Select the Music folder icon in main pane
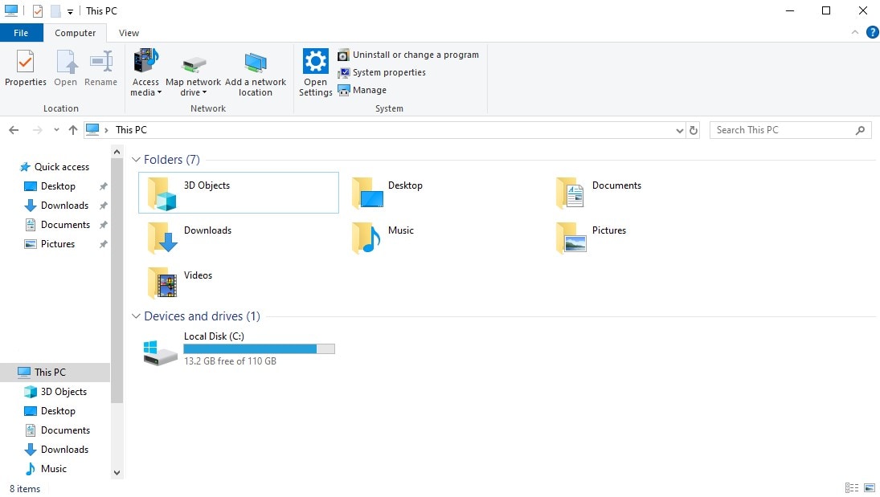Image resolution: width=880 pixels, height=497 pixels. [366, 238]
